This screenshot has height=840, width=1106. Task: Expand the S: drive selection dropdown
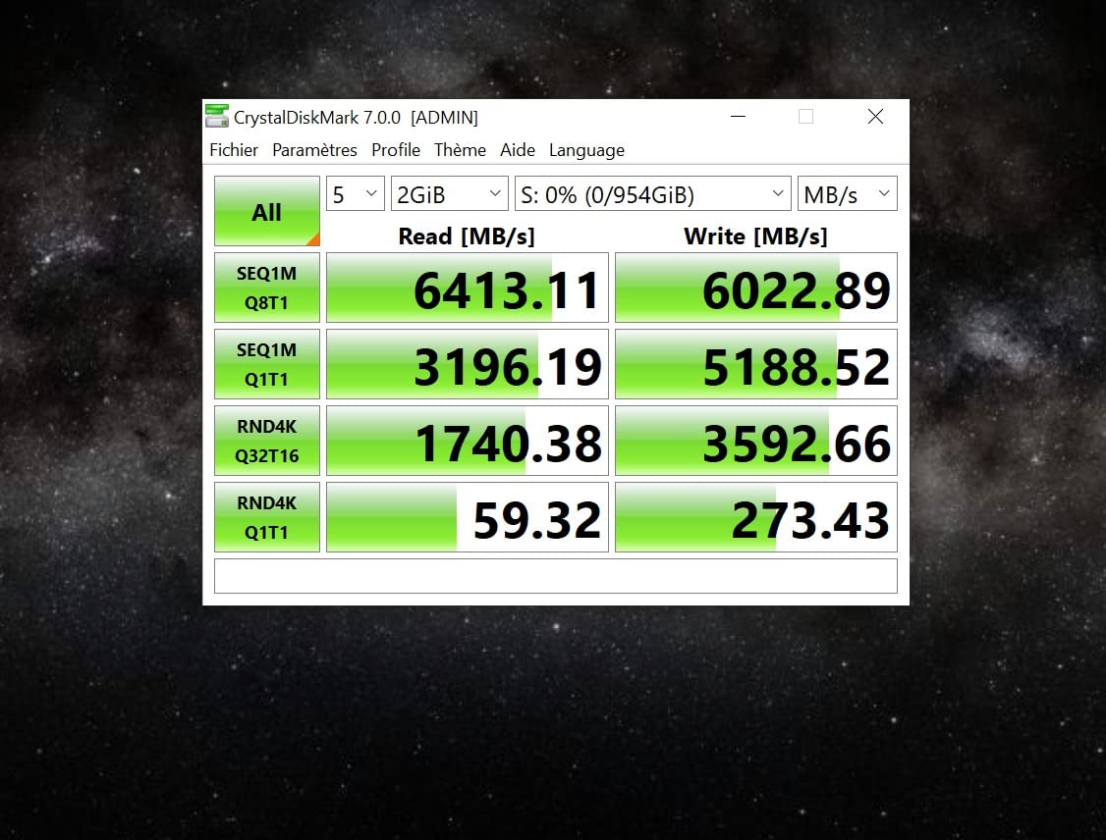(x=653, y=193)
